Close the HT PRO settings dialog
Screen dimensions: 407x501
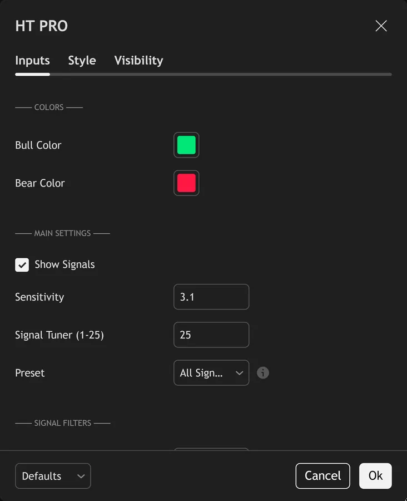pyautogui.click(x=381, y=26)
